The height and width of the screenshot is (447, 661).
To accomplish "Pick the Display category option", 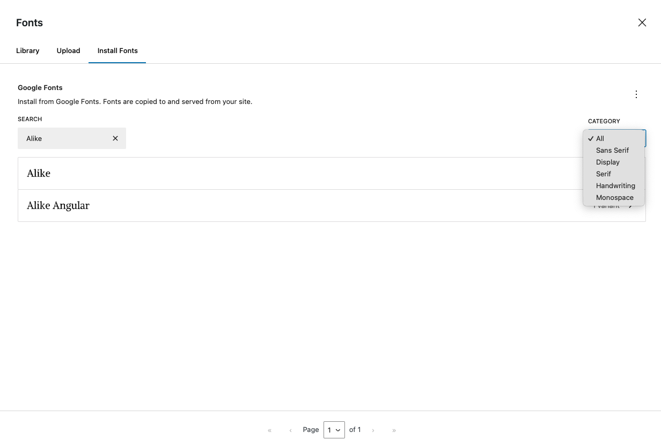I will click(608, 162).
